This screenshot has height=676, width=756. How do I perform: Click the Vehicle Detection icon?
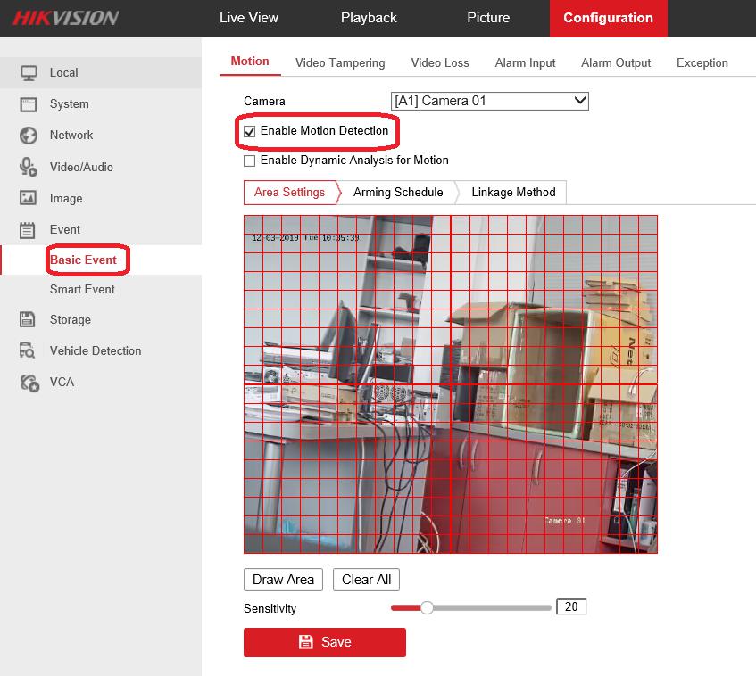tap(29, 350)
